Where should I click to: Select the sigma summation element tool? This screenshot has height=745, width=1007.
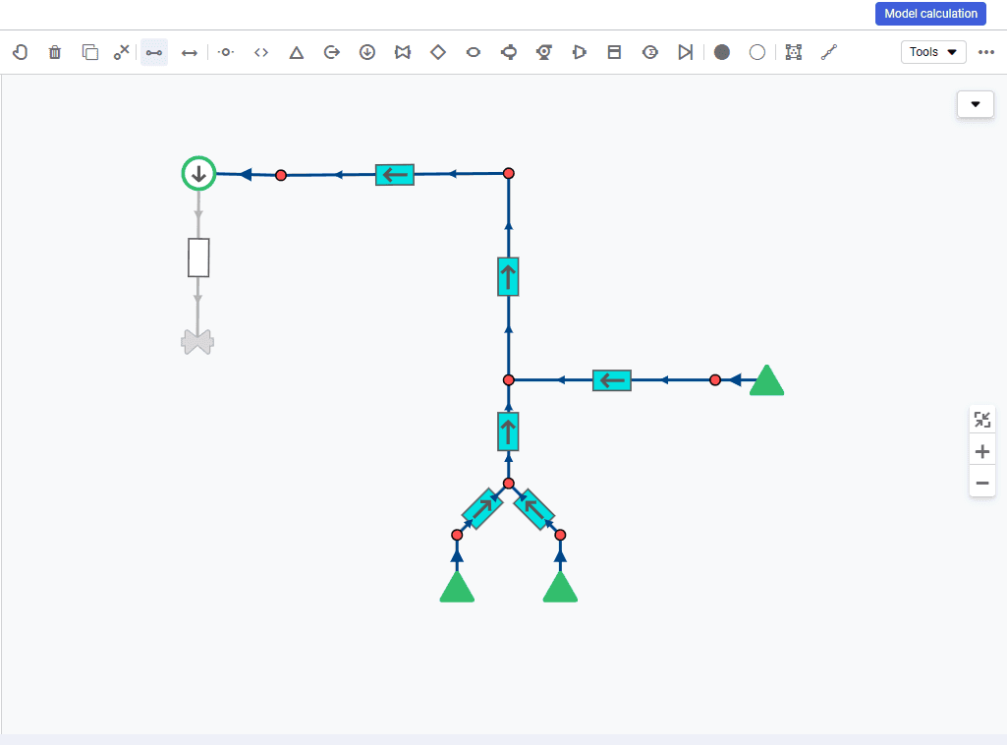(650, 52)
